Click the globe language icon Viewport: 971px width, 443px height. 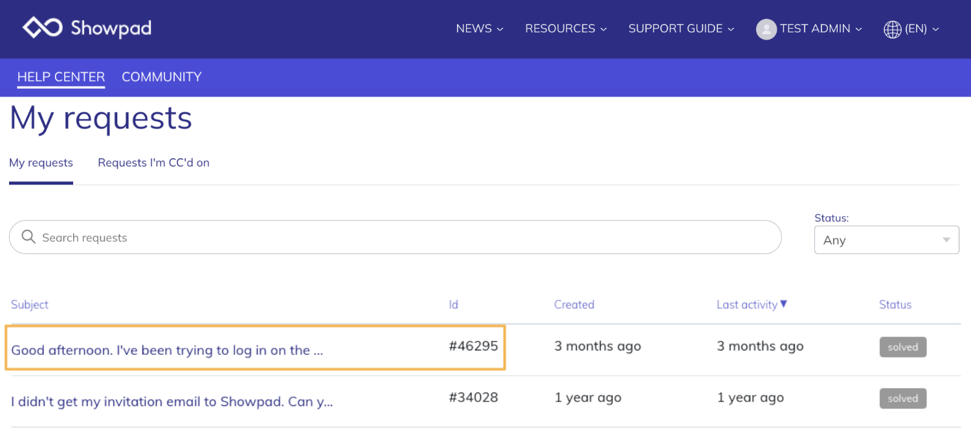pyautogui.click(x=893, y=29)
